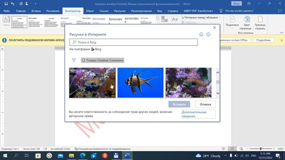This screenshot has width=285, height=160.
Task: Open the ABBYY PDF Transformer+ tab
Action: pyautogui.click(x=198, y=11)
